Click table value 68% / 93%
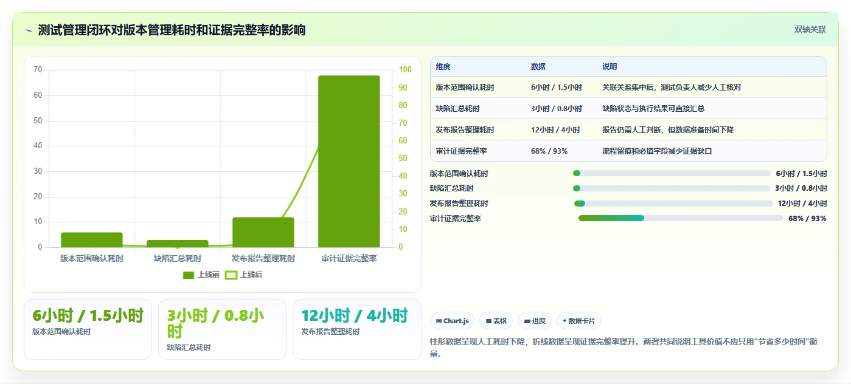Image resolution: width=851 pixels, height=384 pixels. coord(549,151)
